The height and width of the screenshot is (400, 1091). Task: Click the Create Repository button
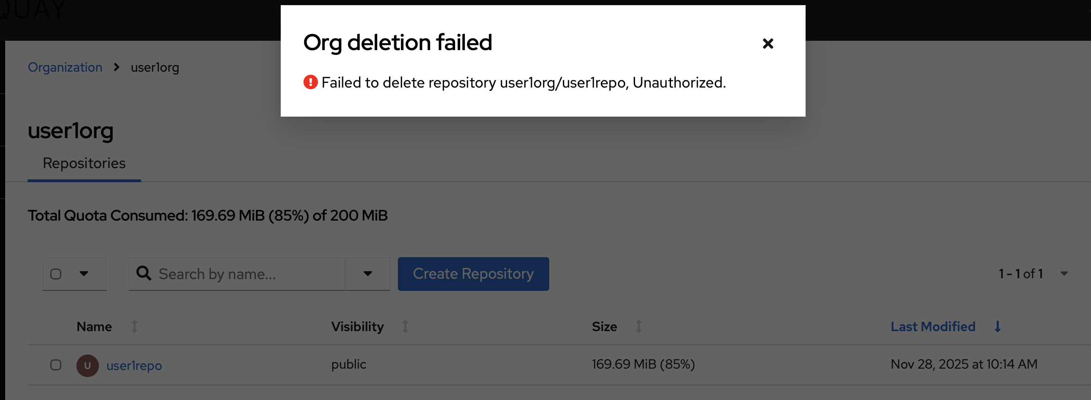click(473, 274)
